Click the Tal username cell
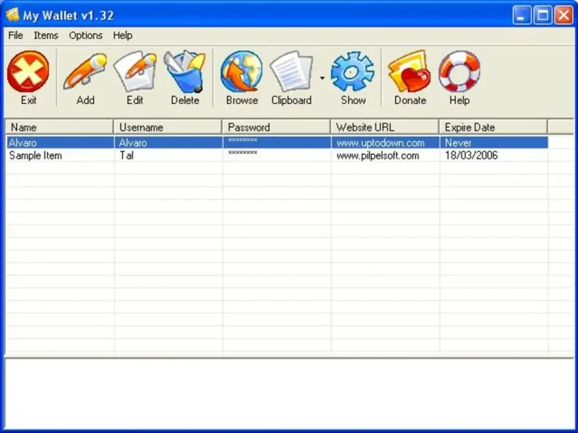The width and height of the screenshot is (578, 433). click(168, 155)
